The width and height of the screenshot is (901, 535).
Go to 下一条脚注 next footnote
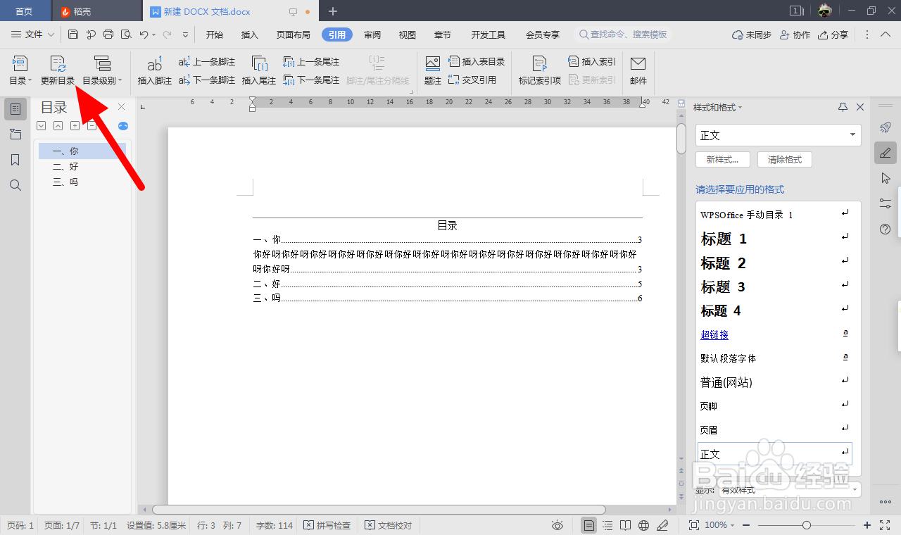tap(207, 80)
